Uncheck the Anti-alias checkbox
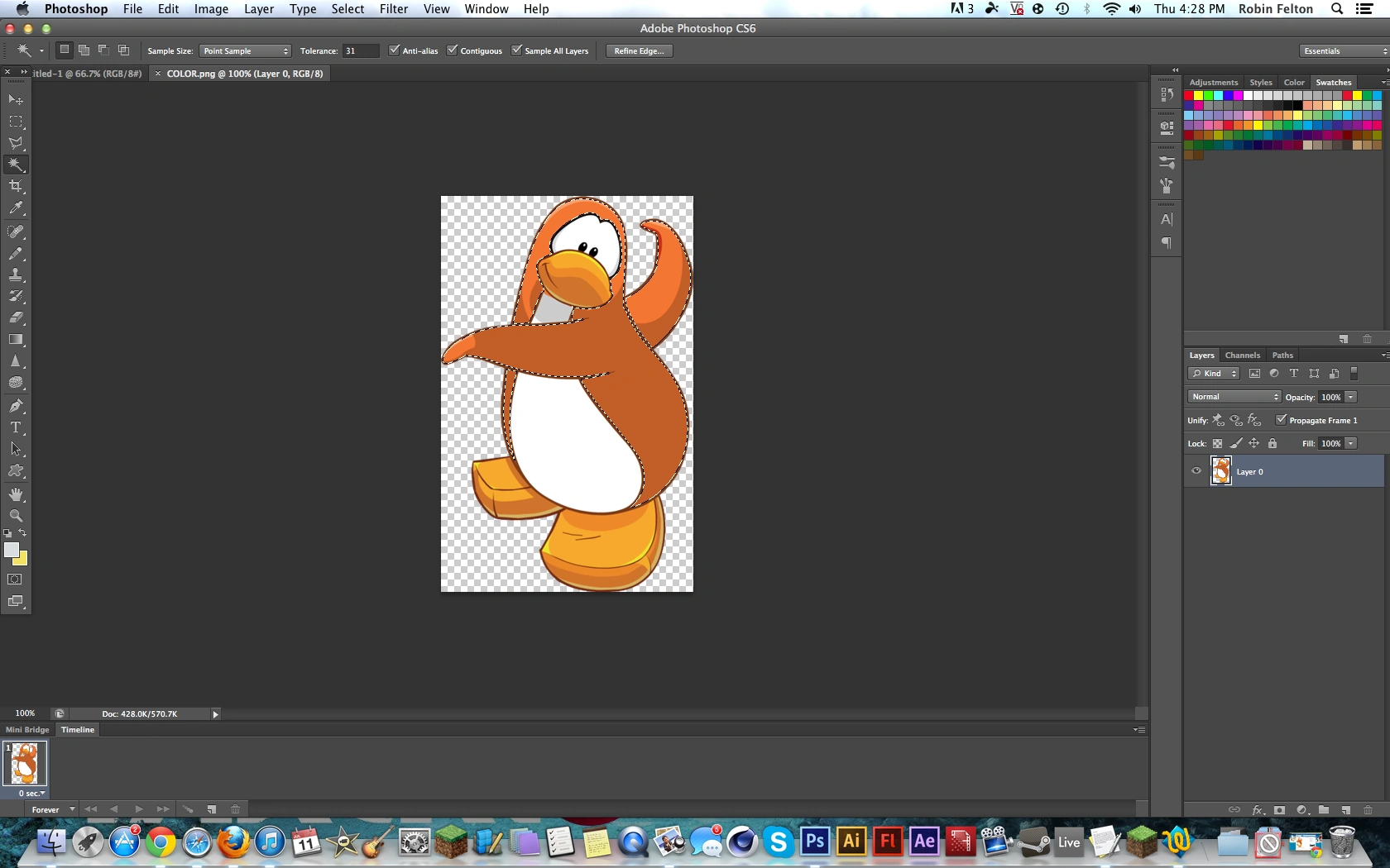The width and height of the screenshot is (1390, 868). (x=395, y=50)
